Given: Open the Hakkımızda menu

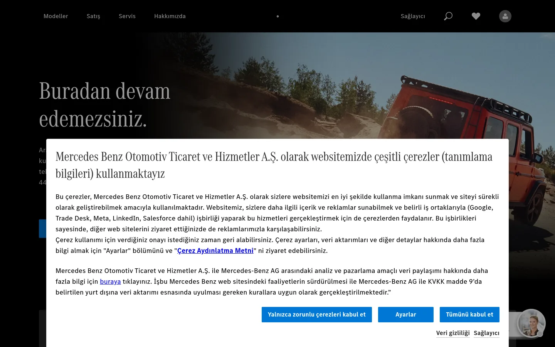Looking at the screenshot, I should coord(170,16).
